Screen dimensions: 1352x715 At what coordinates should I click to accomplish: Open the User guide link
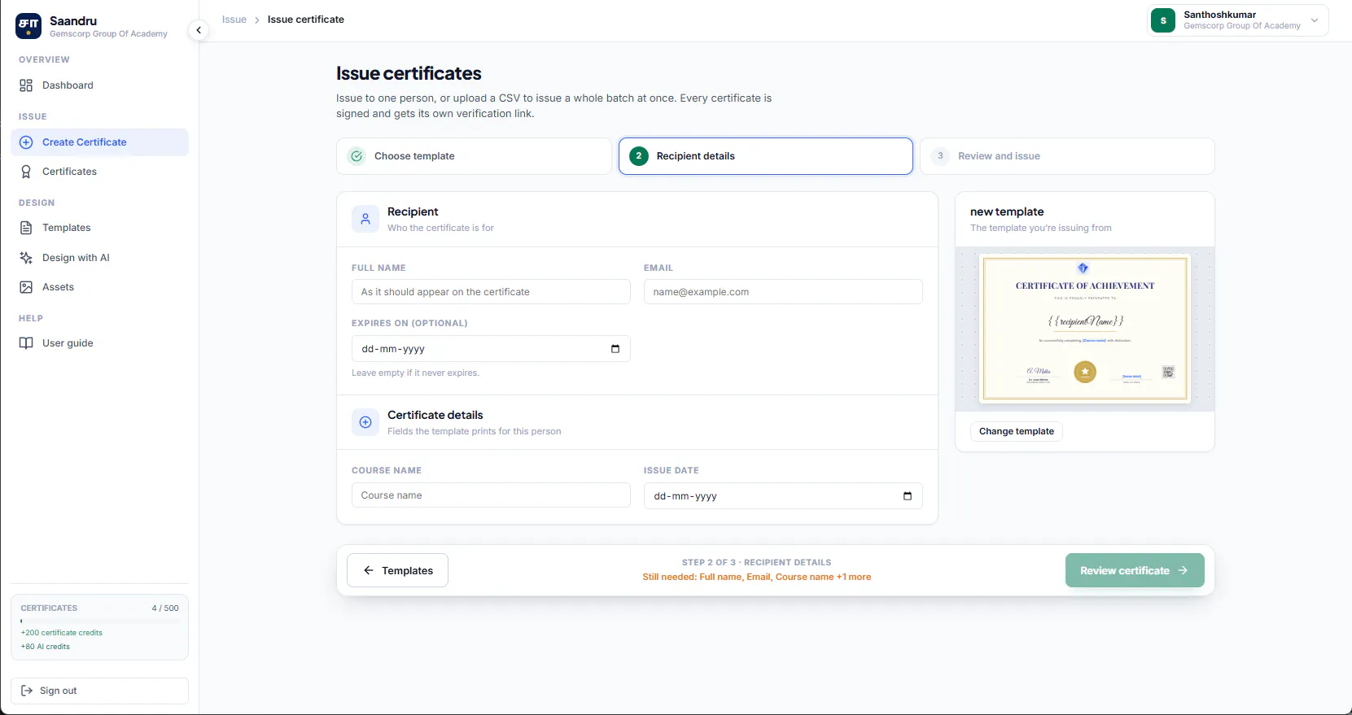tap(99, 343)
